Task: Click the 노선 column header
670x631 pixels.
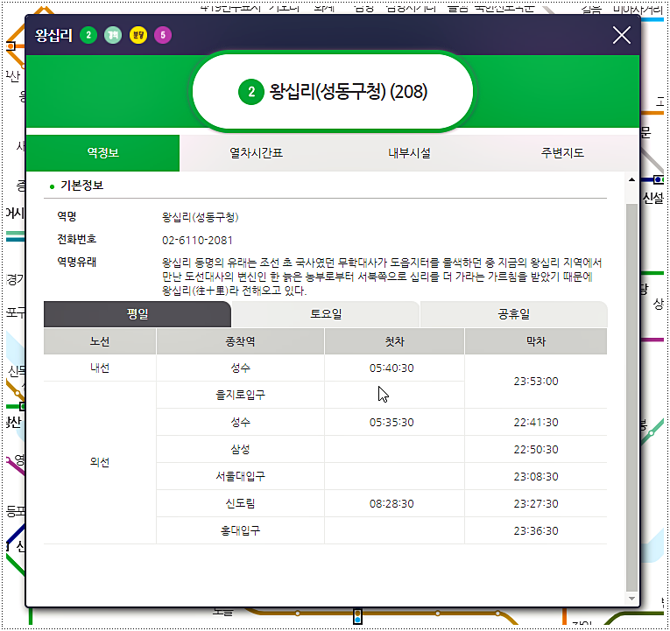Action: click(x=100, y=341)
